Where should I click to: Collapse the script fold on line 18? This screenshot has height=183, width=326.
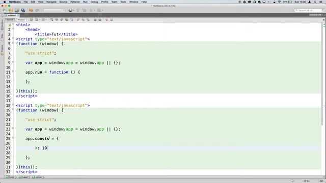pos(13,105)
